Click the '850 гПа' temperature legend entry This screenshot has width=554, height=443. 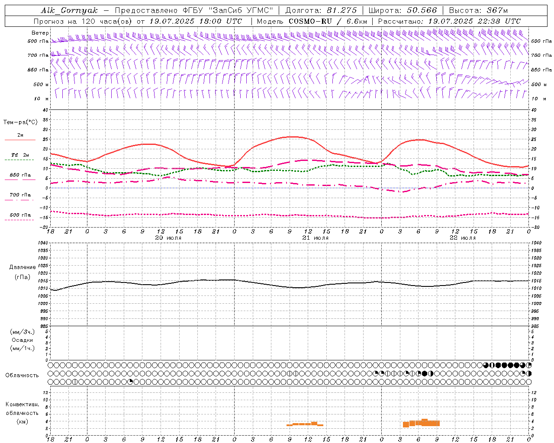20,175
